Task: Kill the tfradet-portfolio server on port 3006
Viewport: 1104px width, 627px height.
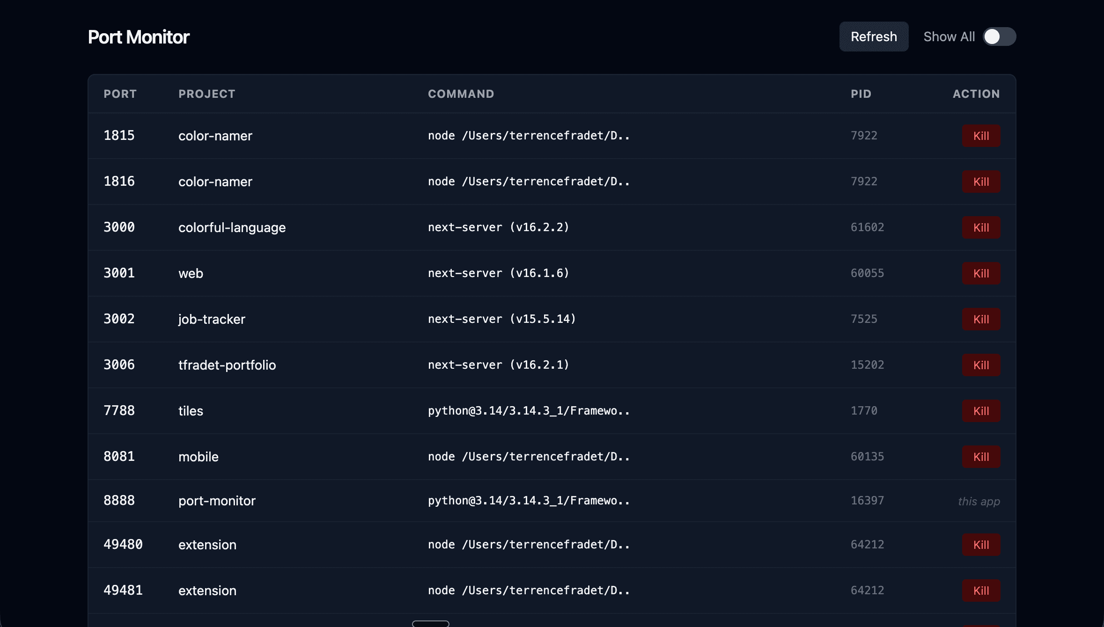Action: click(981, 365)
